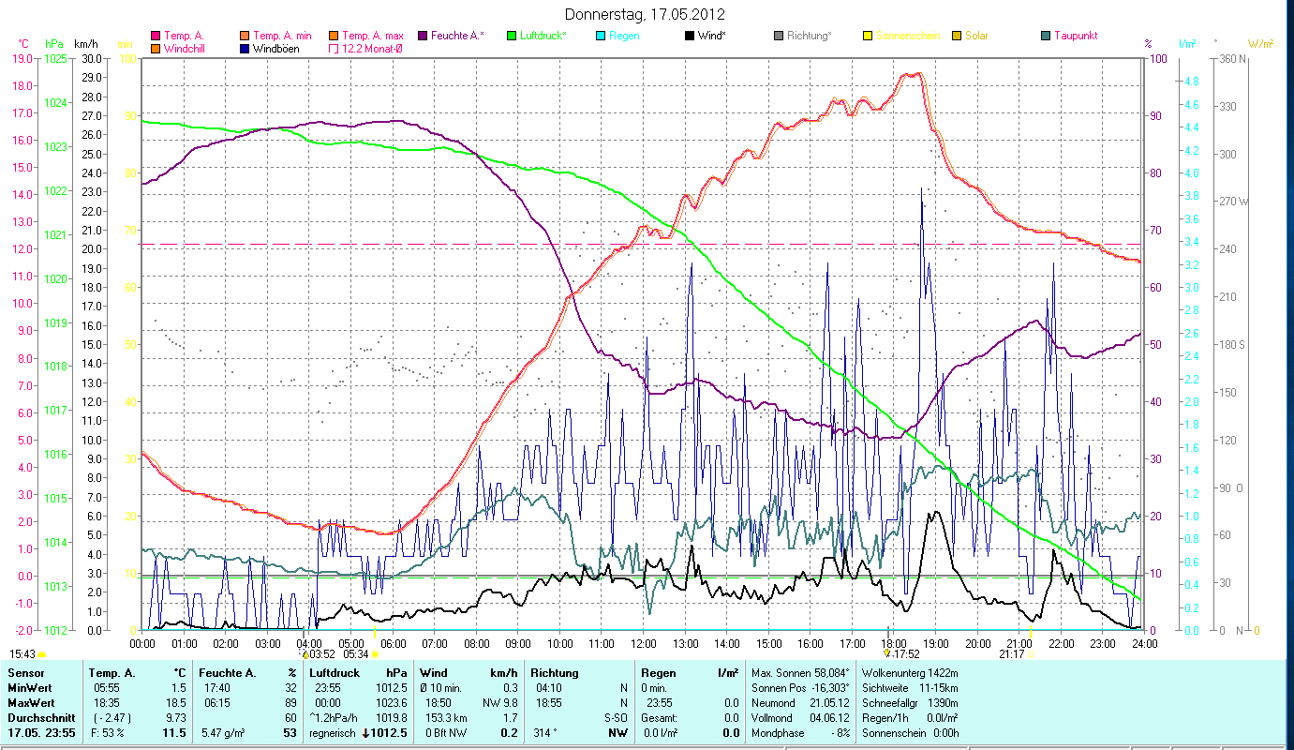Click the red pressure trend arrow

(366, 733)
